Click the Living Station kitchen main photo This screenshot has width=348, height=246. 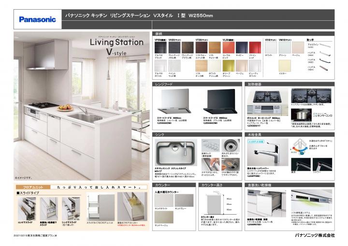point(82,106)
